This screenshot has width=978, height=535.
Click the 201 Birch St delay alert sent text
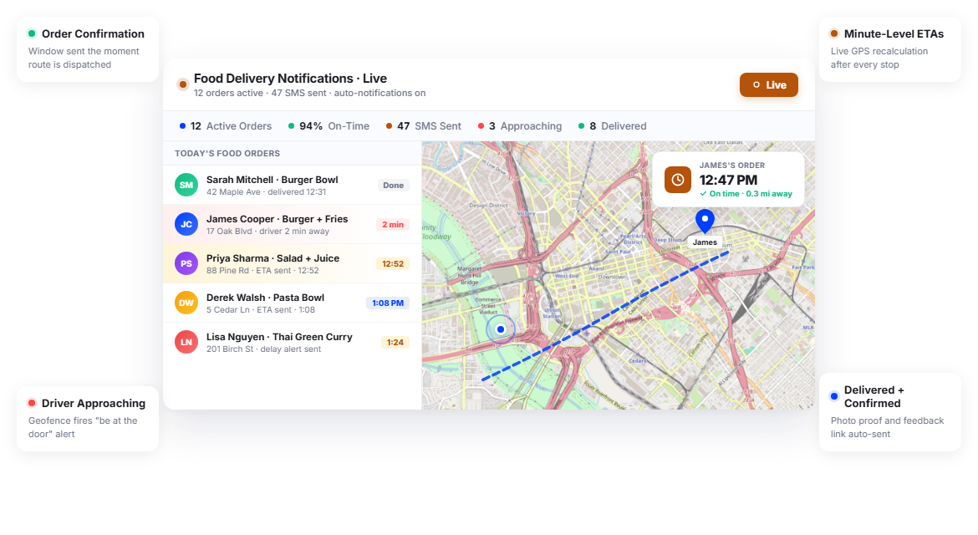coord(264,349)
